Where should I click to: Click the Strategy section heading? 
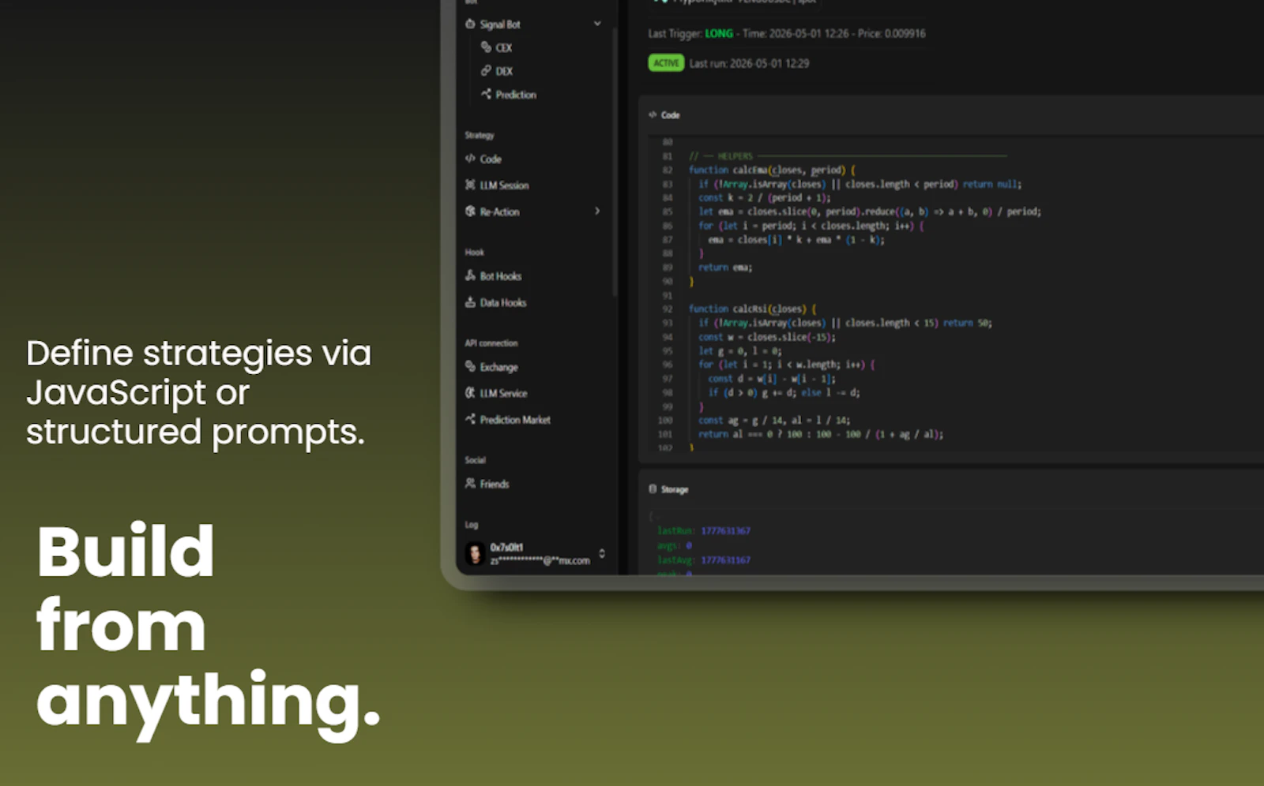coord(480,136)
